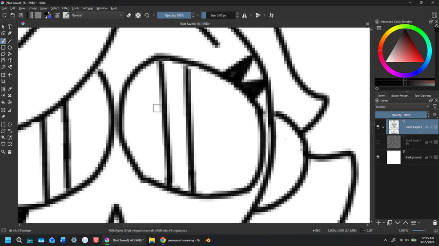The width and height of the screenshot is (439, 246).
Task: Toggle vertical mirror tool
Action: (258, 16)
